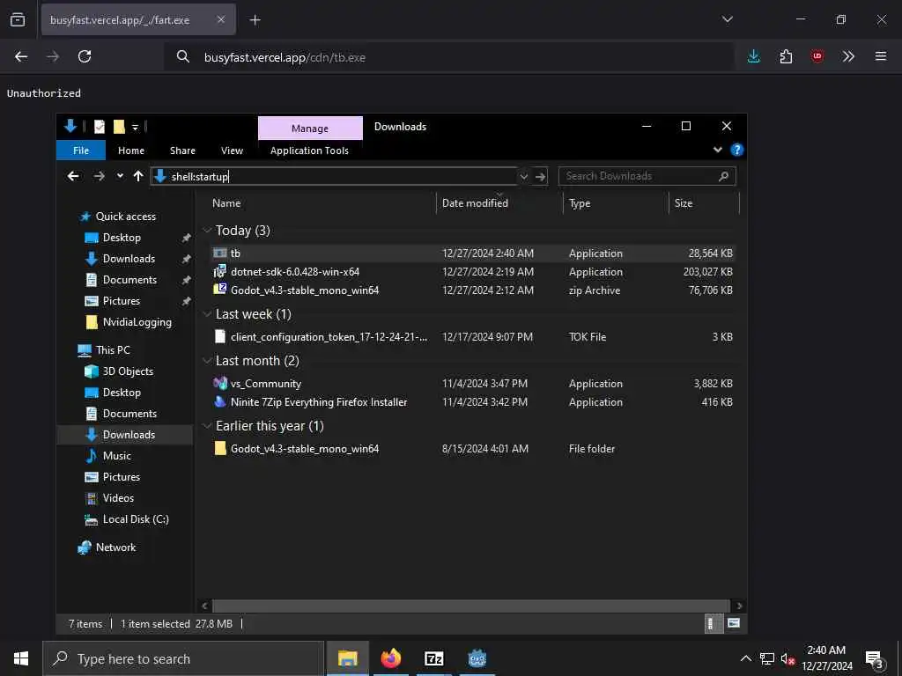This screenshot has height=676, width=902.
Task: Collapse the Last month (2) group
Action: click(208, 361)
